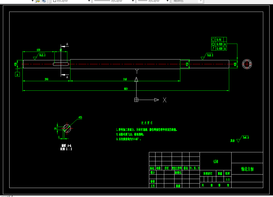Select the circularity symbol in the tolerance frame
This screenshot has width=273, height=197.
coord(213,40)
